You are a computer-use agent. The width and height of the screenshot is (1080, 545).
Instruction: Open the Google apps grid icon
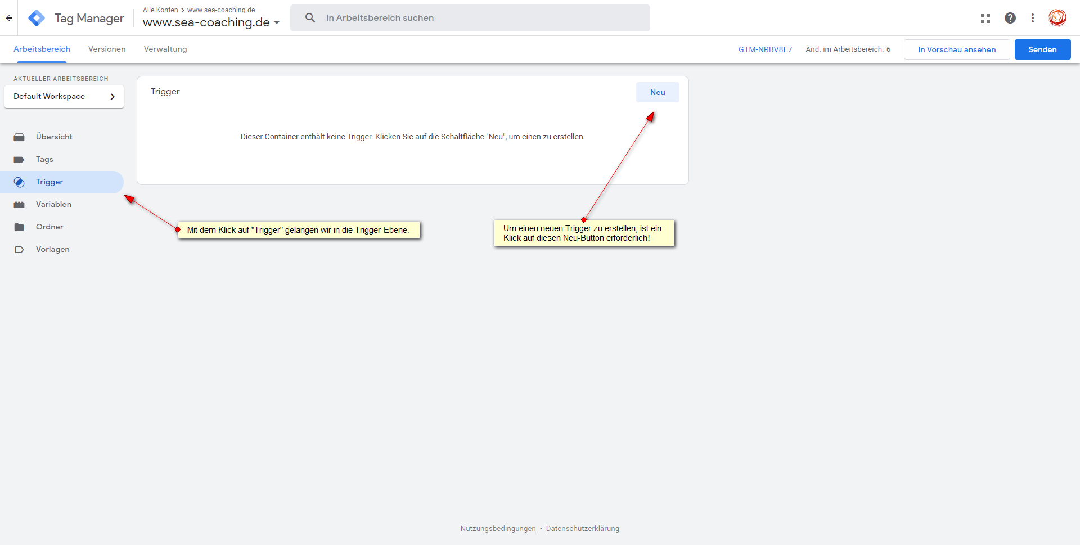pos(985,18)
